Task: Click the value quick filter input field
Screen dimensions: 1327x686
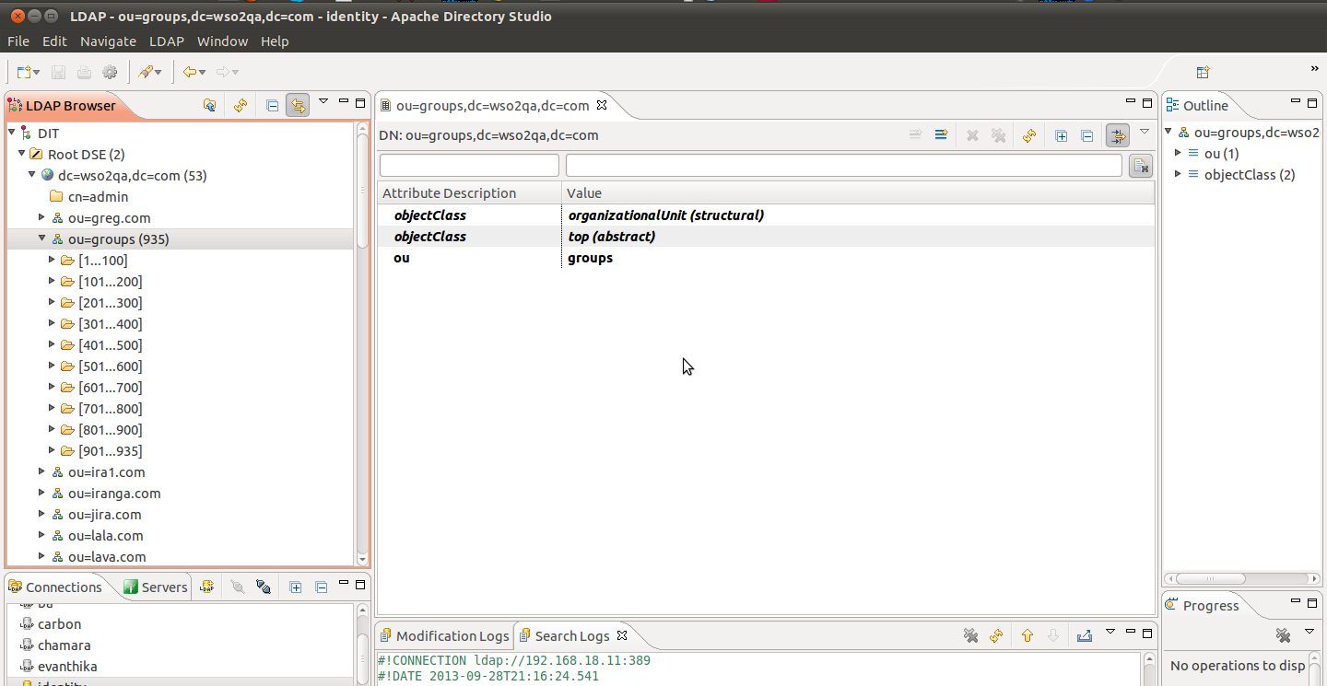Action: (844, 166)
